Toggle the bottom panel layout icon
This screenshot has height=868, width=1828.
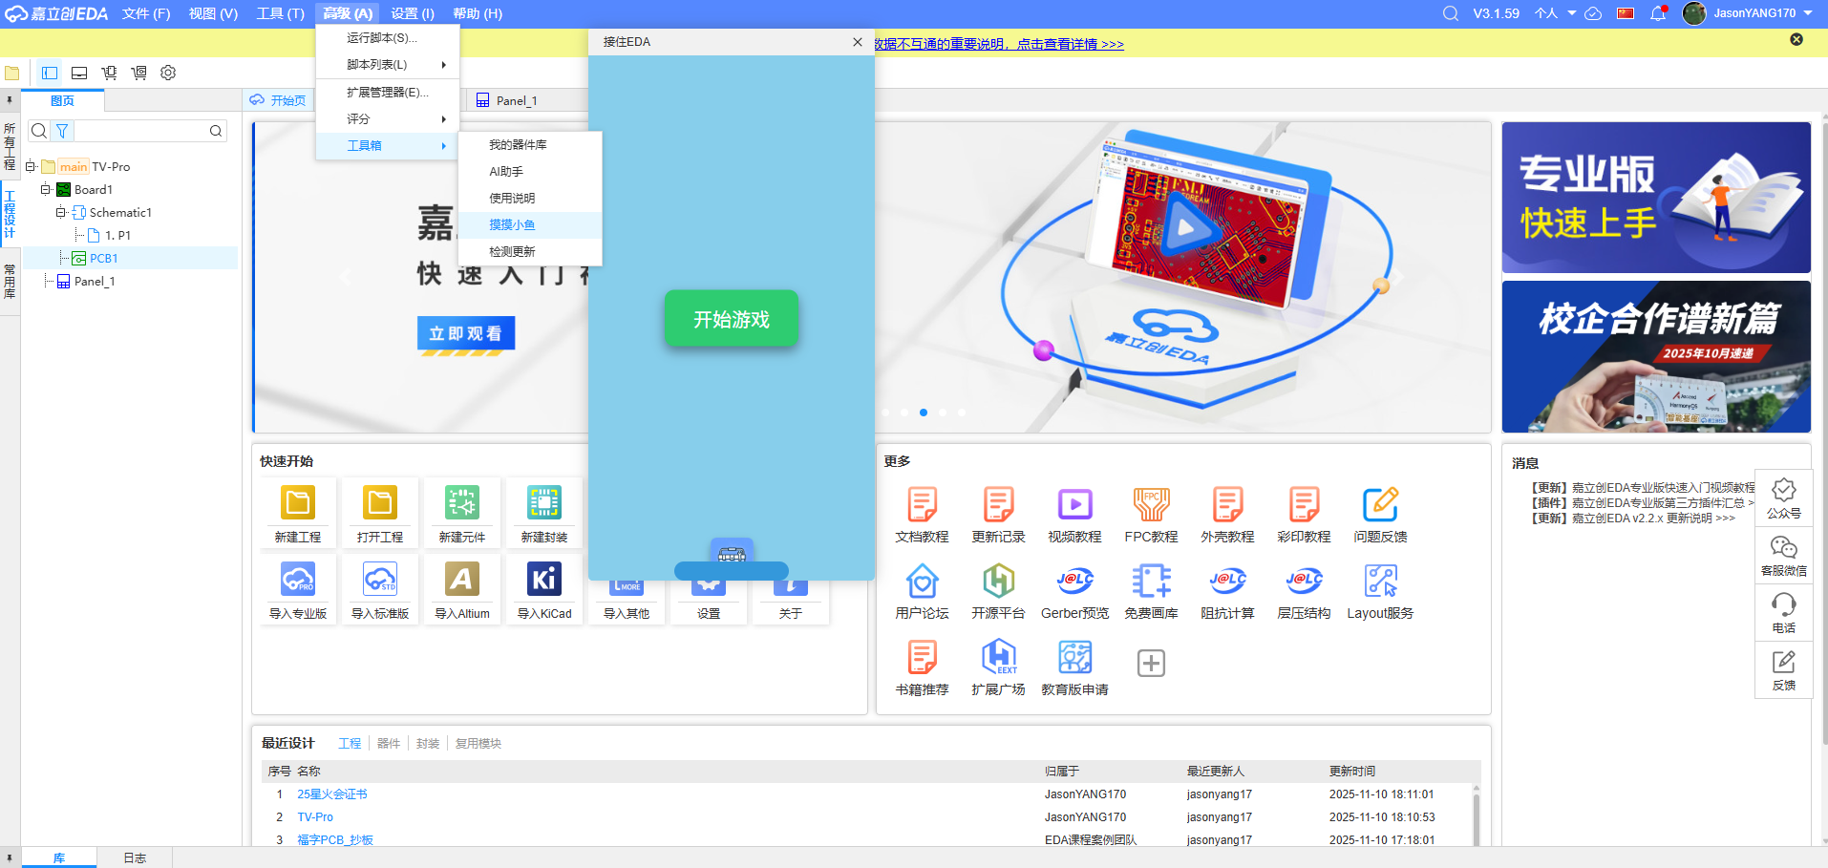click(79, 73)
